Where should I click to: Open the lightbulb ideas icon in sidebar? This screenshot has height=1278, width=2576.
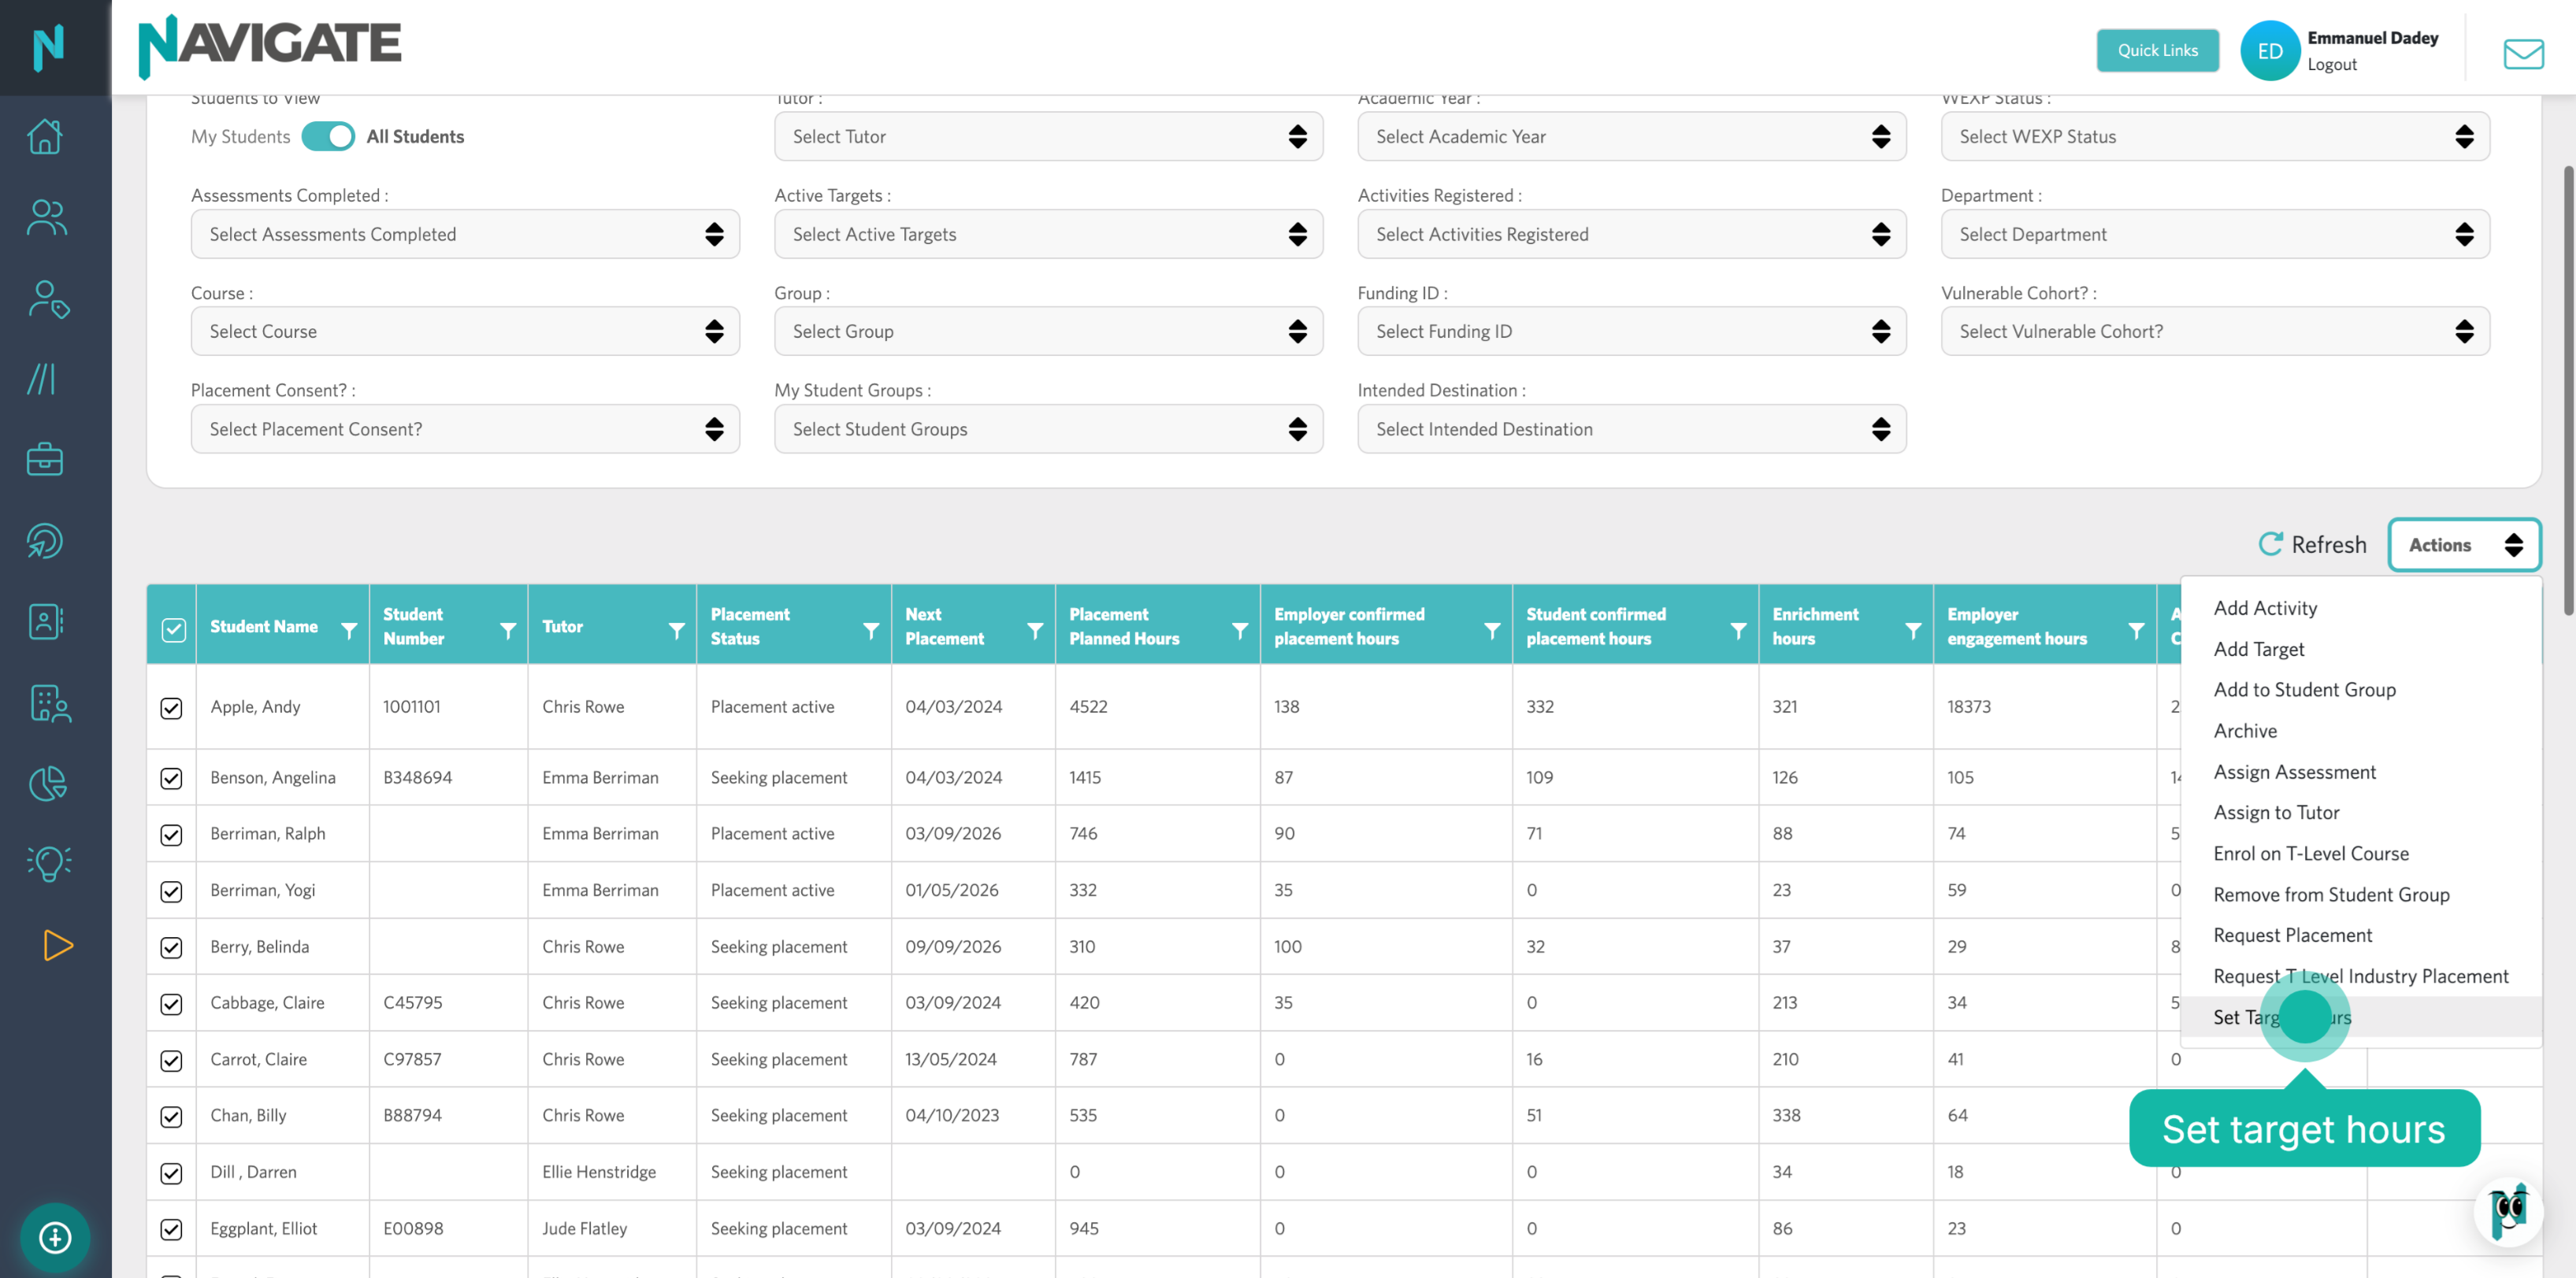click(x=48, y=863)
